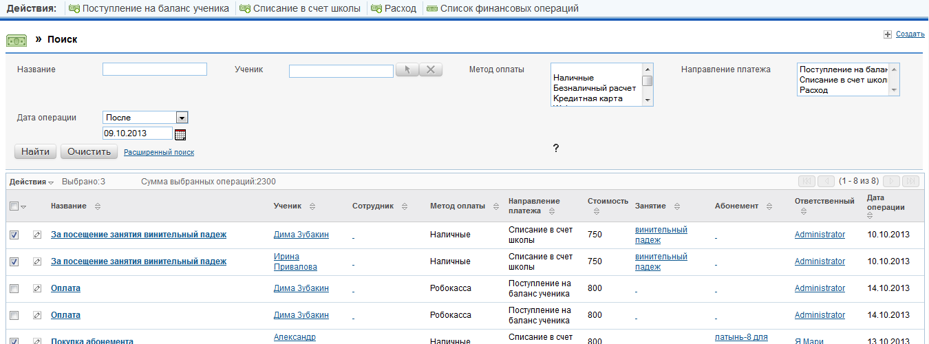Click the plus icon beside Создать
This screenshot has width=929, height=344.
(x=888, y=34)
